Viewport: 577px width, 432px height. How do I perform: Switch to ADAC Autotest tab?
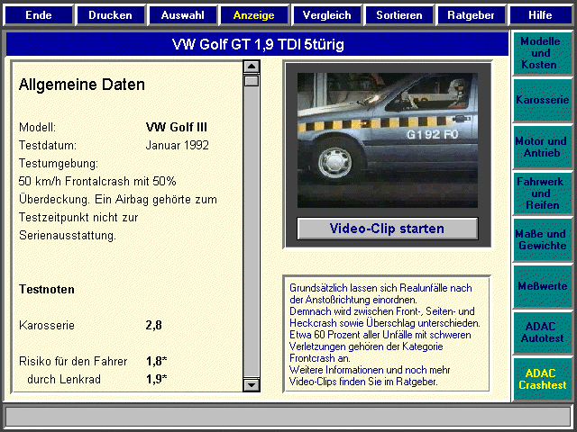click(x=541, y=332)
